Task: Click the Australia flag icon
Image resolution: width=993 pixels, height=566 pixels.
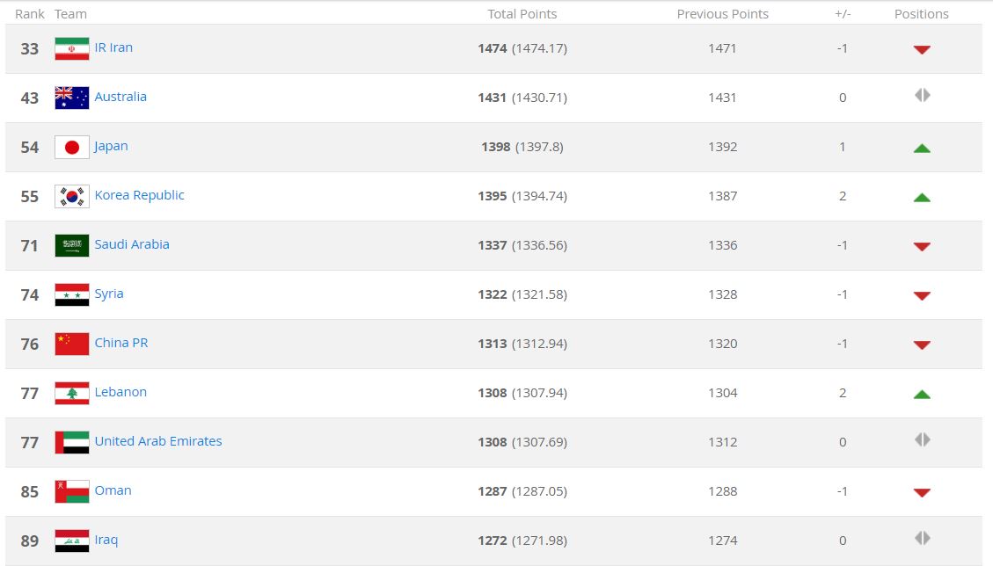Action: (71, 98)
